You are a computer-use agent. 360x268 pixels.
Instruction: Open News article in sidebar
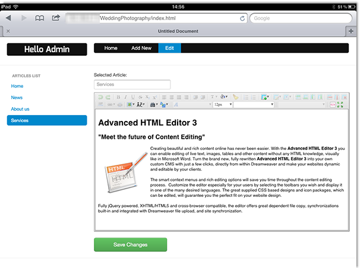pos(17,98)
